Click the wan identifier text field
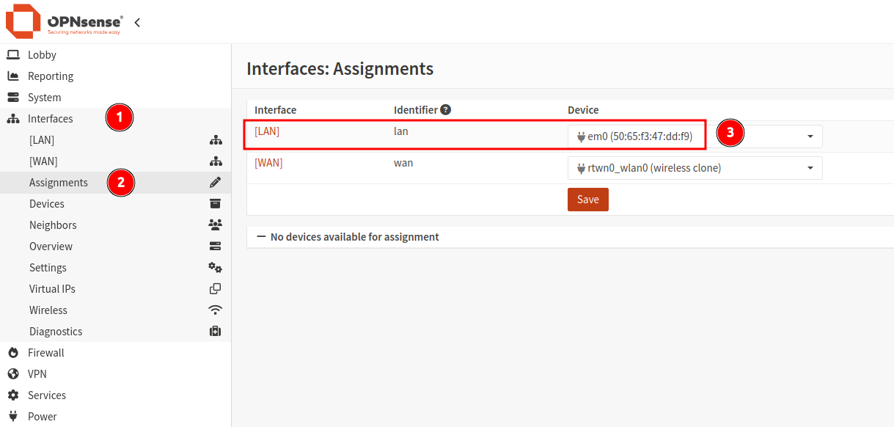 (403, 163)
